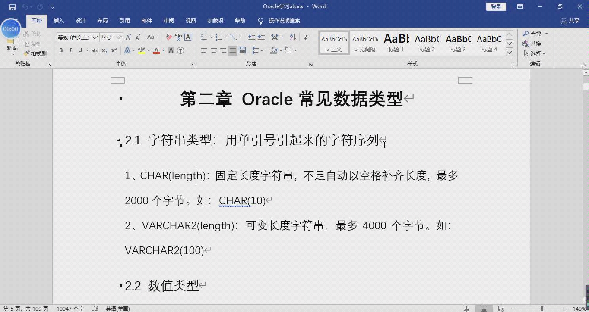Viewport: 589px width, 312px height.
Task: Click the Cut (剪切) button
Action: pos(32,34)
